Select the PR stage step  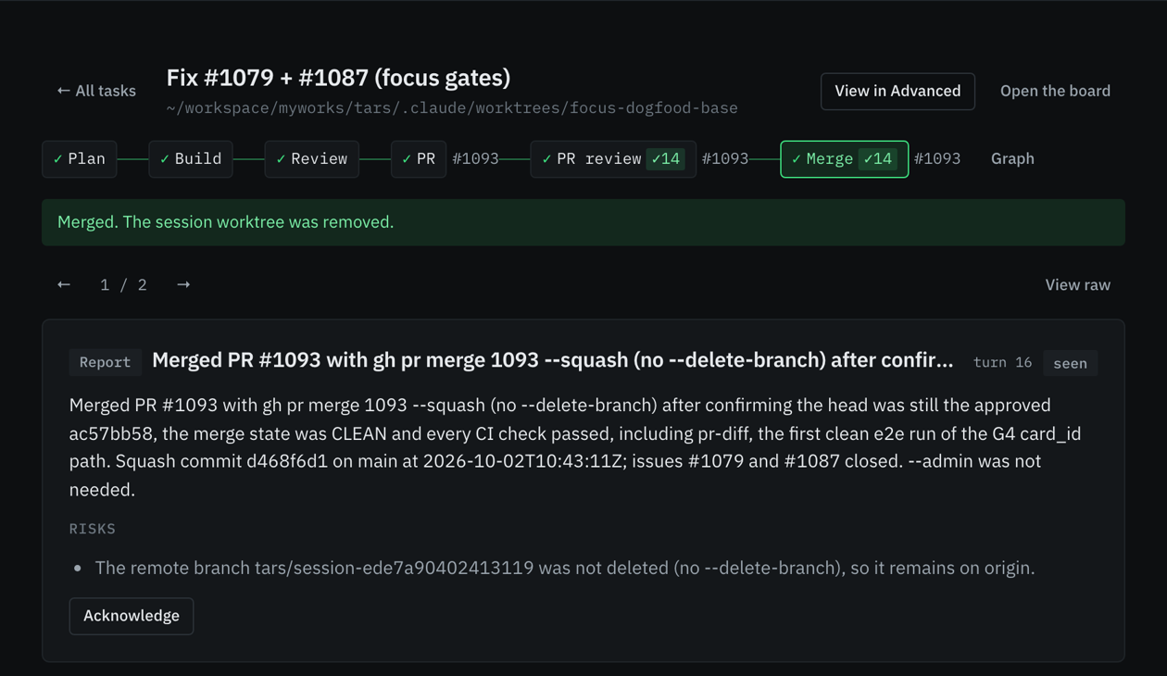[x=419, y=159]
